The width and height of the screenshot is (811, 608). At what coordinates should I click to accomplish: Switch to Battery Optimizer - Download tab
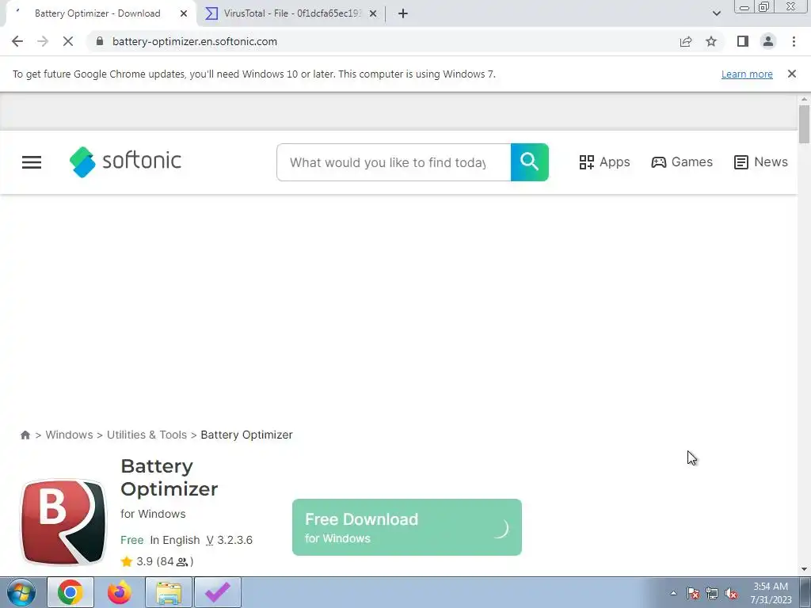click(x=97, y=13)
